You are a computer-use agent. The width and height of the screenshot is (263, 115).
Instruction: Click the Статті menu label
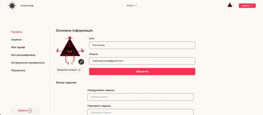pos(130,6)
